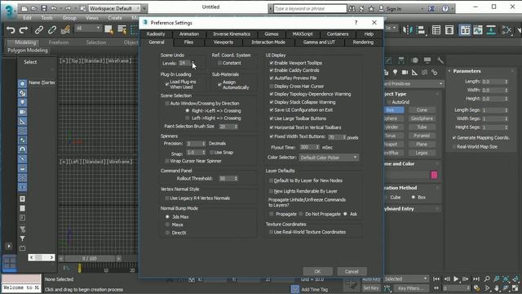
Task: Select the Bind to Space Warp icon
Action: click(x=65, y=30)
